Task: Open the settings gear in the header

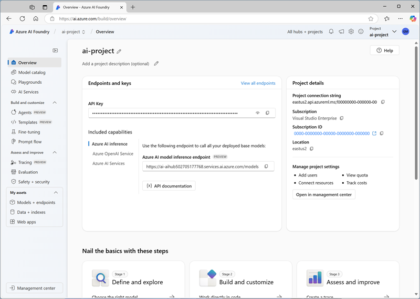Action: coord(351,32)
